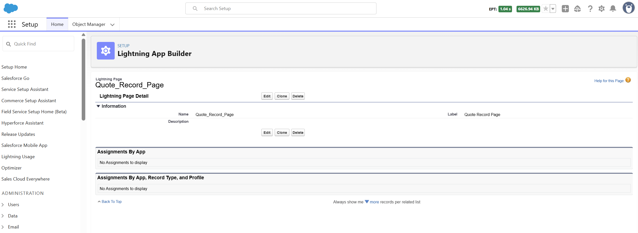The height and width of the screenshot is (233, 638).
Task: Click the top Delete button
Action: click(298, 96)
